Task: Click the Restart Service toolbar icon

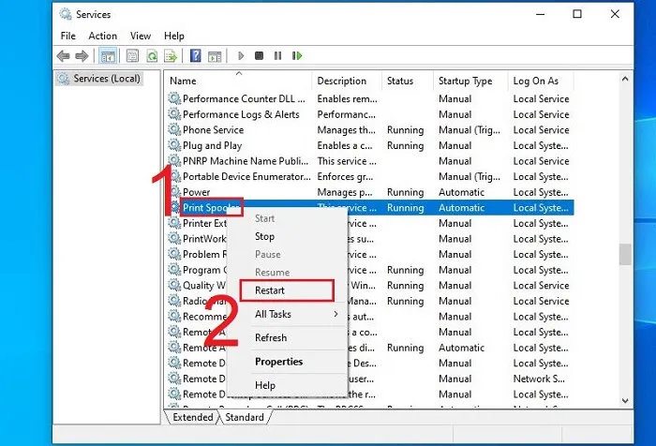Action: 297,56
